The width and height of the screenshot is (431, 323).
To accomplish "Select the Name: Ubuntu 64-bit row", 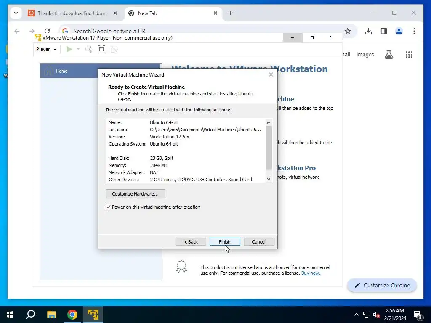I will click(186, 122).
